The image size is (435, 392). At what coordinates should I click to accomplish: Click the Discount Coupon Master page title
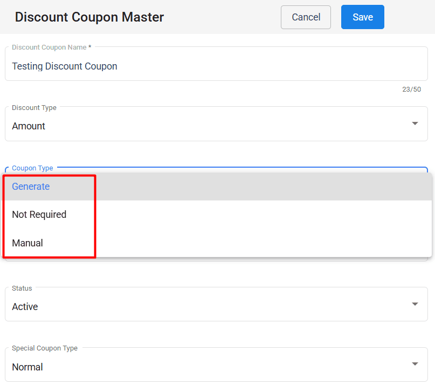(89, 17)
